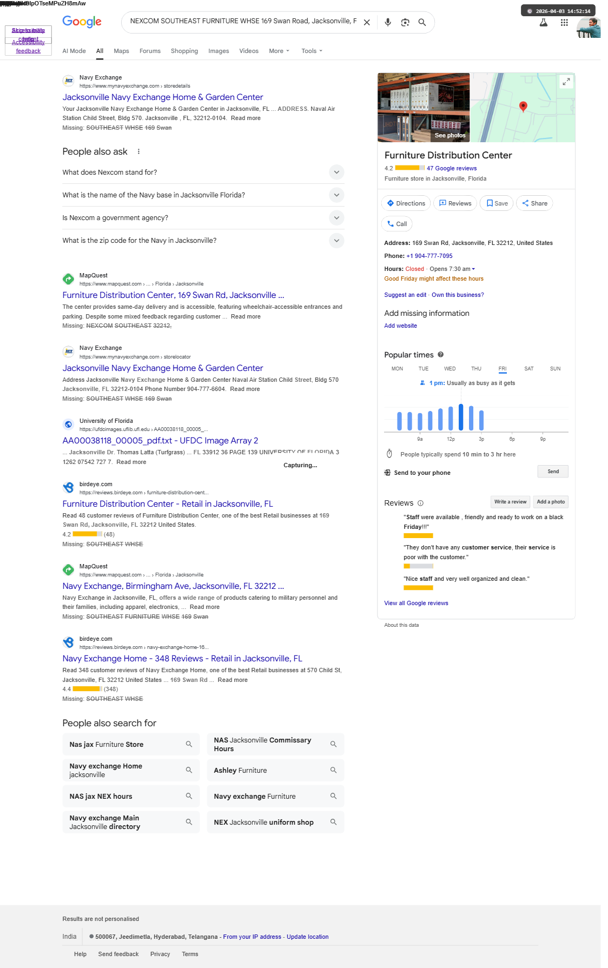608x968 pixels.
Task: Open the Tools dropdown
Action: pyautogui.click(x=312, y=51)
